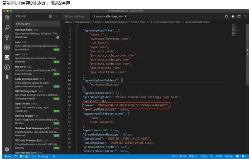Change the LF line ending in status bar
Screen dimensions: 249x159
[211, 156]
